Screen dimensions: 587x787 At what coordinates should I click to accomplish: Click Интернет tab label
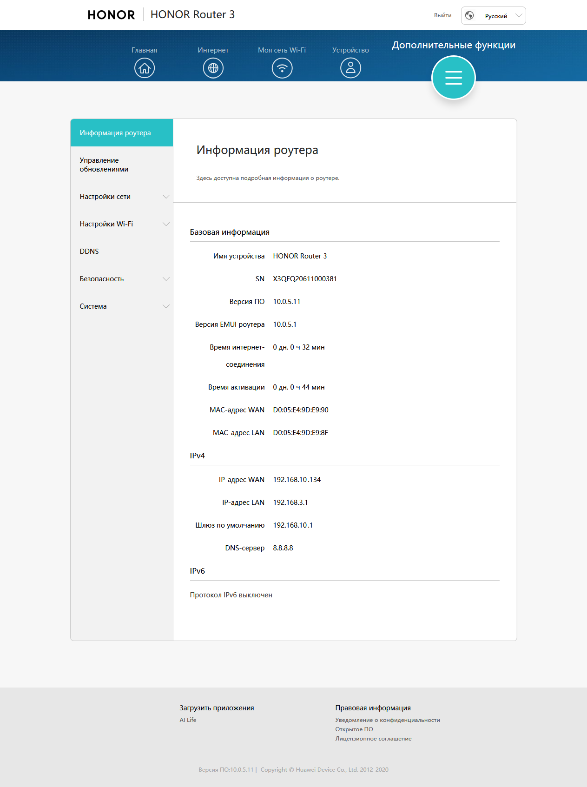(213, 50)
